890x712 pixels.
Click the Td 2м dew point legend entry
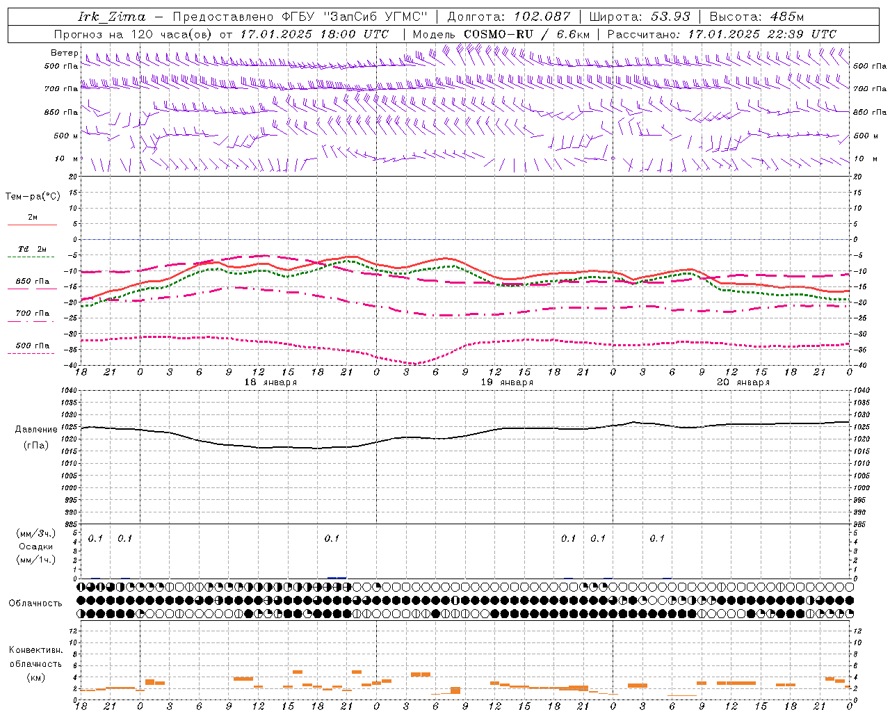point(33,249)
